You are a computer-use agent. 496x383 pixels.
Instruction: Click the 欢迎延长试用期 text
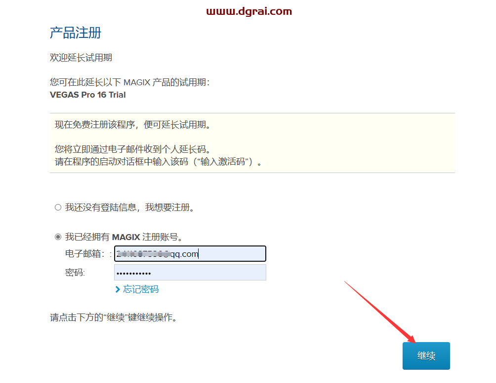pos(81,58)
